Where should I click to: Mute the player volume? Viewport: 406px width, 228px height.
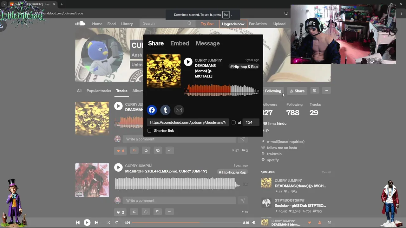[x=254, y=223]
